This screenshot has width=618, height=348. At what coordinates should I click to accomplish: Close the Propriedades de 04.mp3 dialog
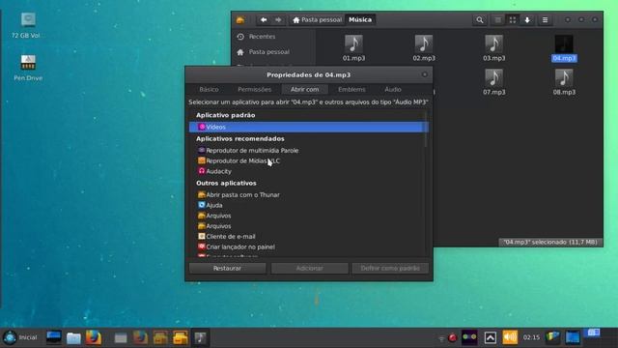tap(425, 74)
